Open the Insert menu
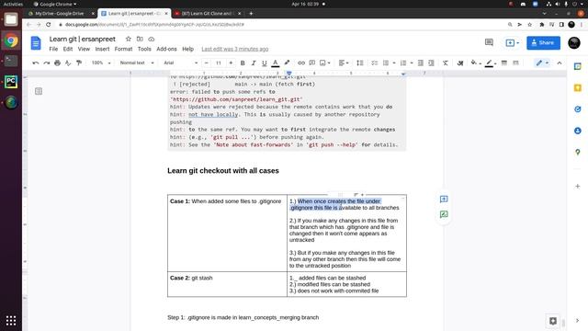Image resolution: width=588 pixels, height=331 pixels. pyautogui.click(x=102, y=49)
